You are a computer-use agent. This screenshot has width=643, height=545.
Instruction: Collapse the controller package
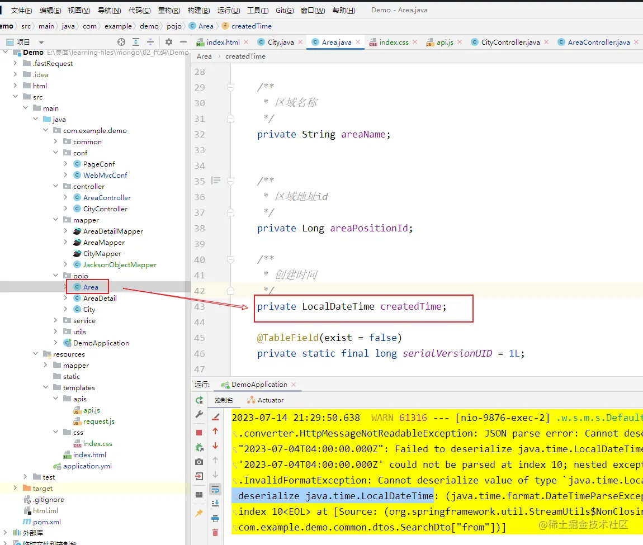click(56, 186)
